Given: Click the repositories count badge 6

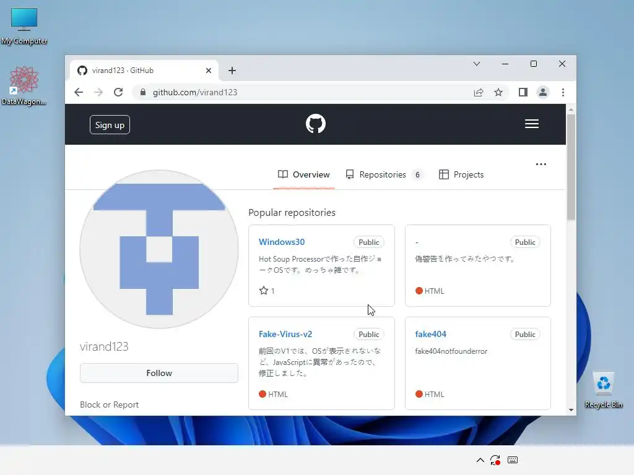Looking at the screenshot, I should pyautogui.click(x=417, y=174).
